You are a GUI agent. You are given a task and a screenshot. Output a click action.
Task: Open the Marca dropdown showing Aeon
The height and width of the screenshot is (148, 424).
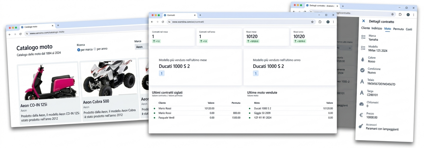click(x=142, y=47)
